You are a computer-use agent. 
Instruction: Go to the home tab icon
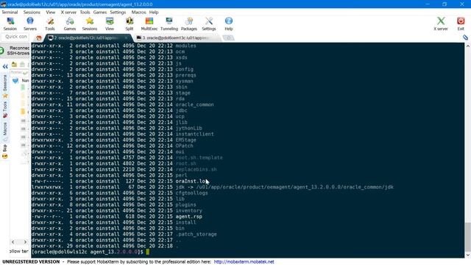click(x=39, y=38)
